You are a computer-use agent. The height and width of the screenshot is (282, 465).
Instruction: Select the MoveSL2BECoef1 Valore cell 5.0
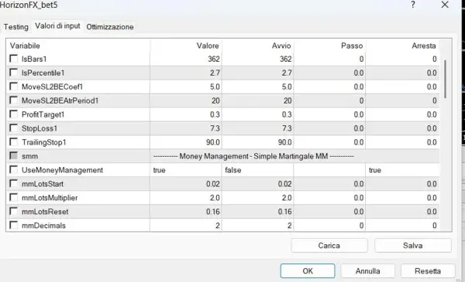pos(186,87)
